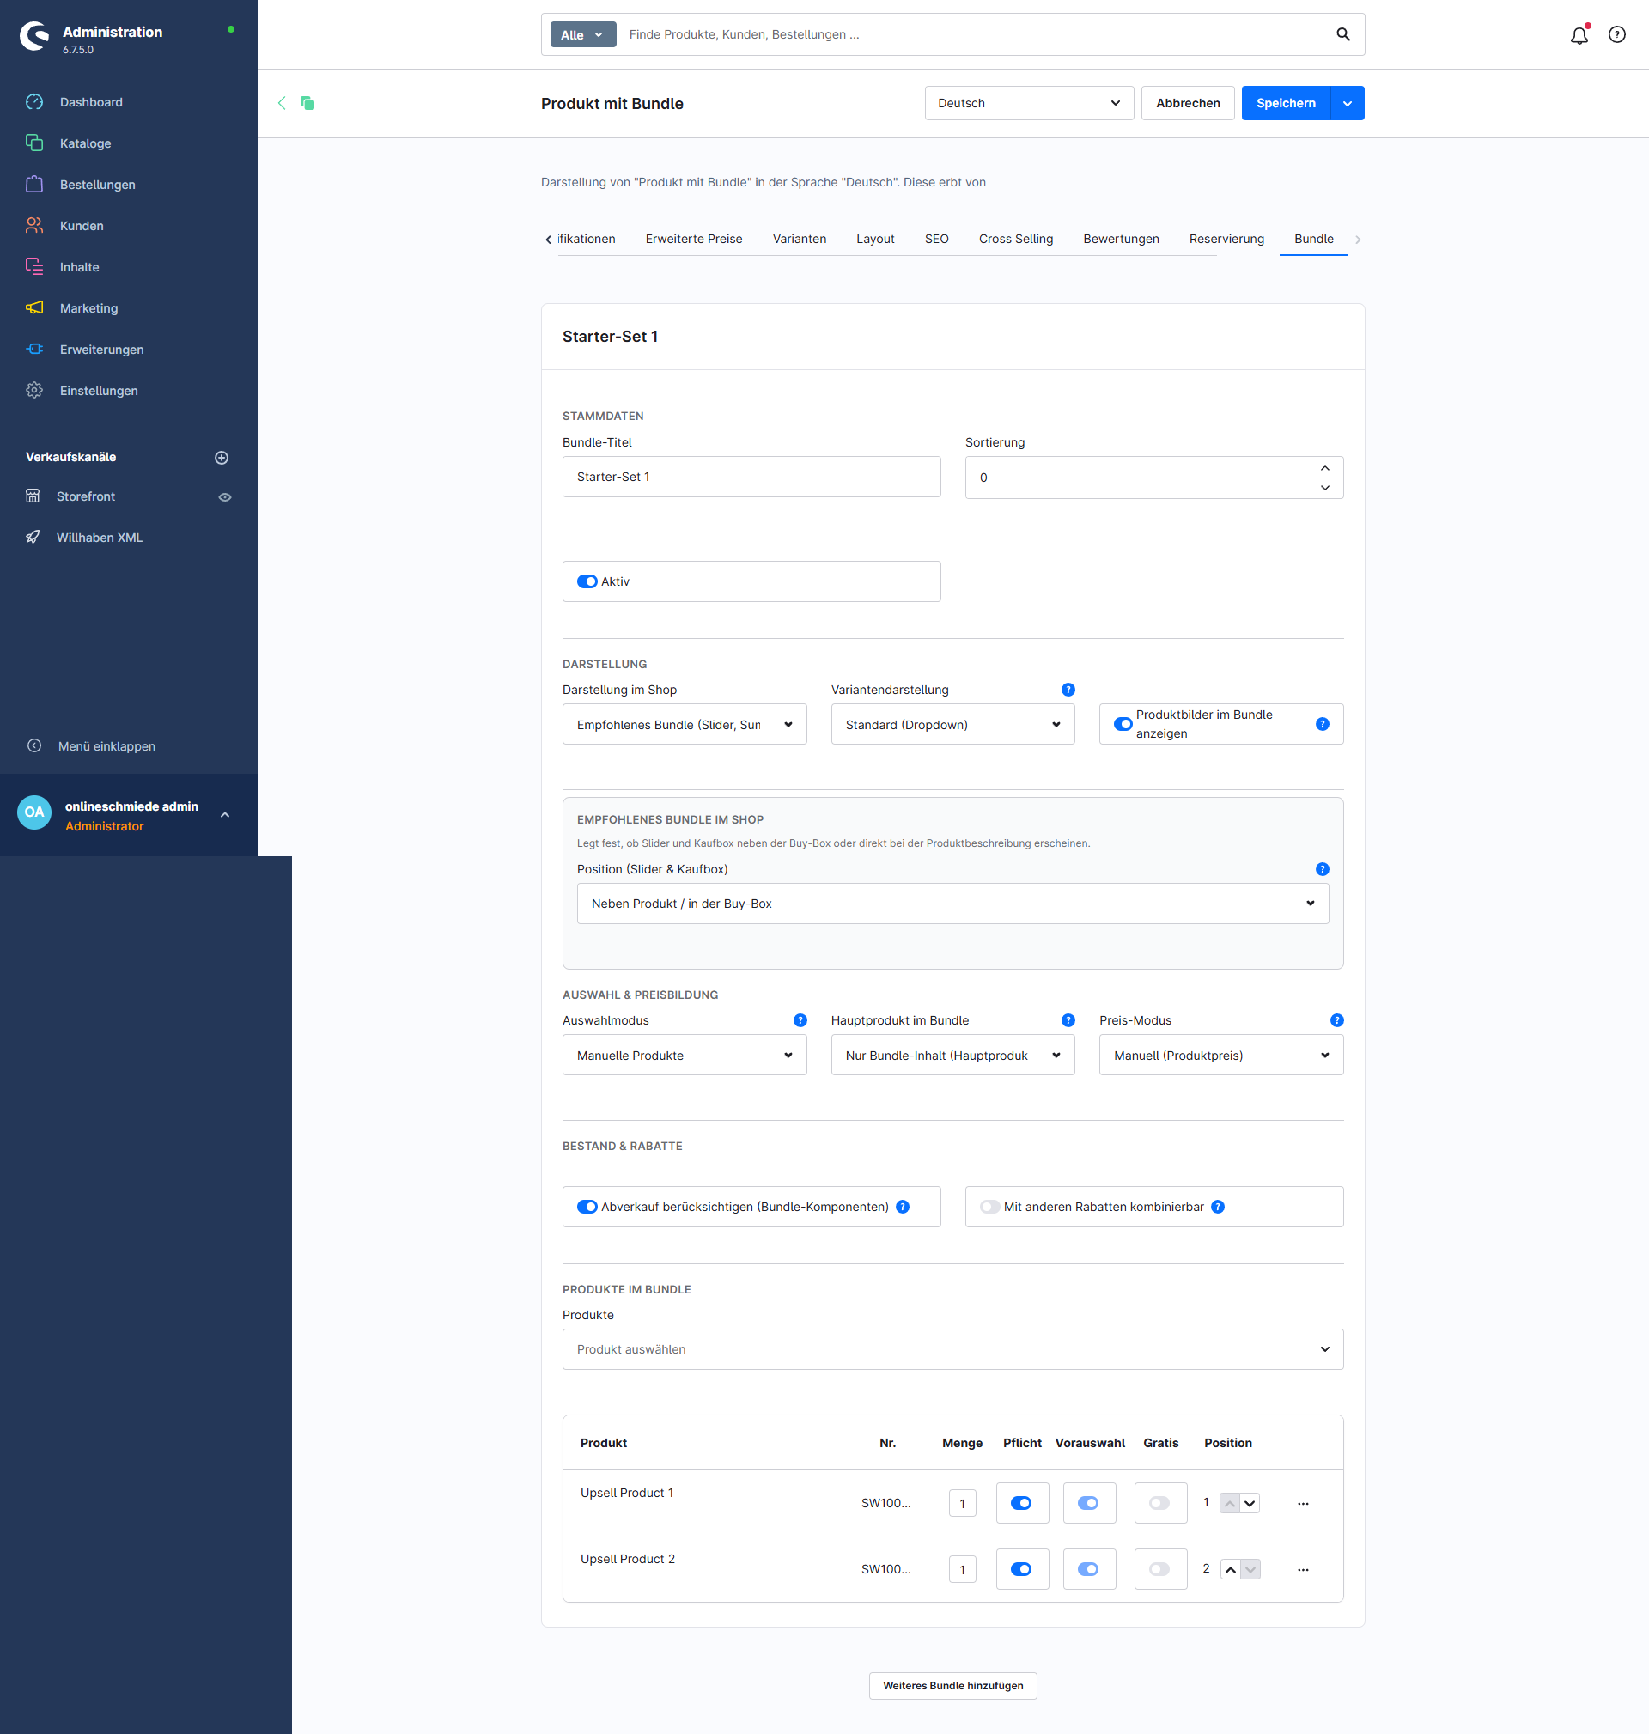The width and height of the screenshot is (1649, 1734).
Task: Open the Alle search filter dropdown
Action: 583,34
